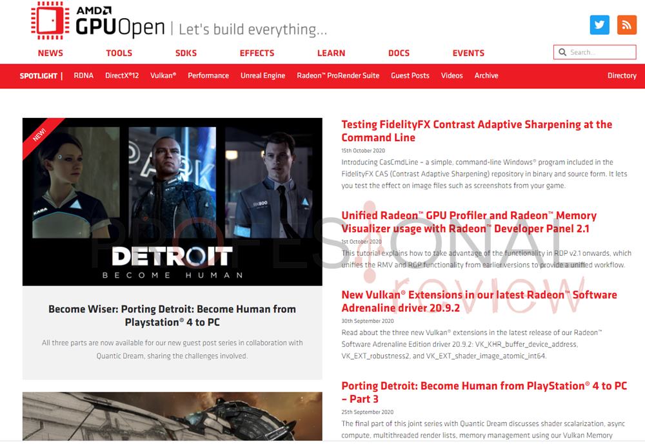The height and width of the screenshot is (444, 645).
Task: Select RDNA in the spotlight bar
Action: [x=83, y=75]
